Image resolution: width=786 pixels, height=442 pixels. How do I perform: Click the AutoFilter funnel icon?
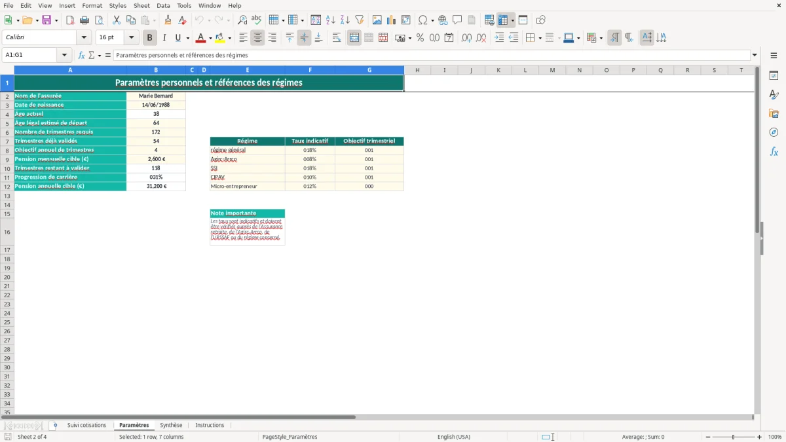point(360,20)
